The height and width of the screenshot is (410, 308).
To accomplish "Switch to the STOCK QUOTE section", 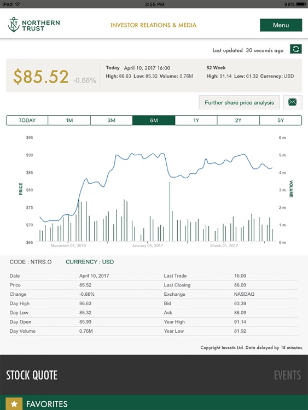I will click(32, 375).
